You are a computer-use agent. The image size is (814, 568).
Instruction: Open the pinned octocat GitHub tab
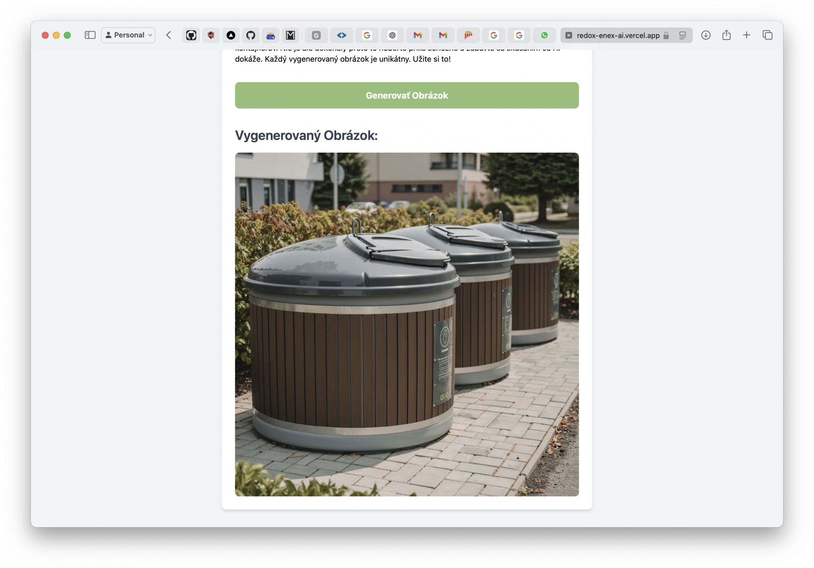251,35
